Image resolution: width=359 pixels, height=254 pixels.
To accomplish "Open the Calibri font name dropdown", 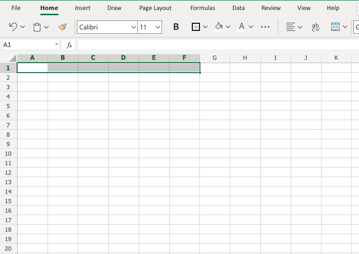I will (x=133, y=27).
